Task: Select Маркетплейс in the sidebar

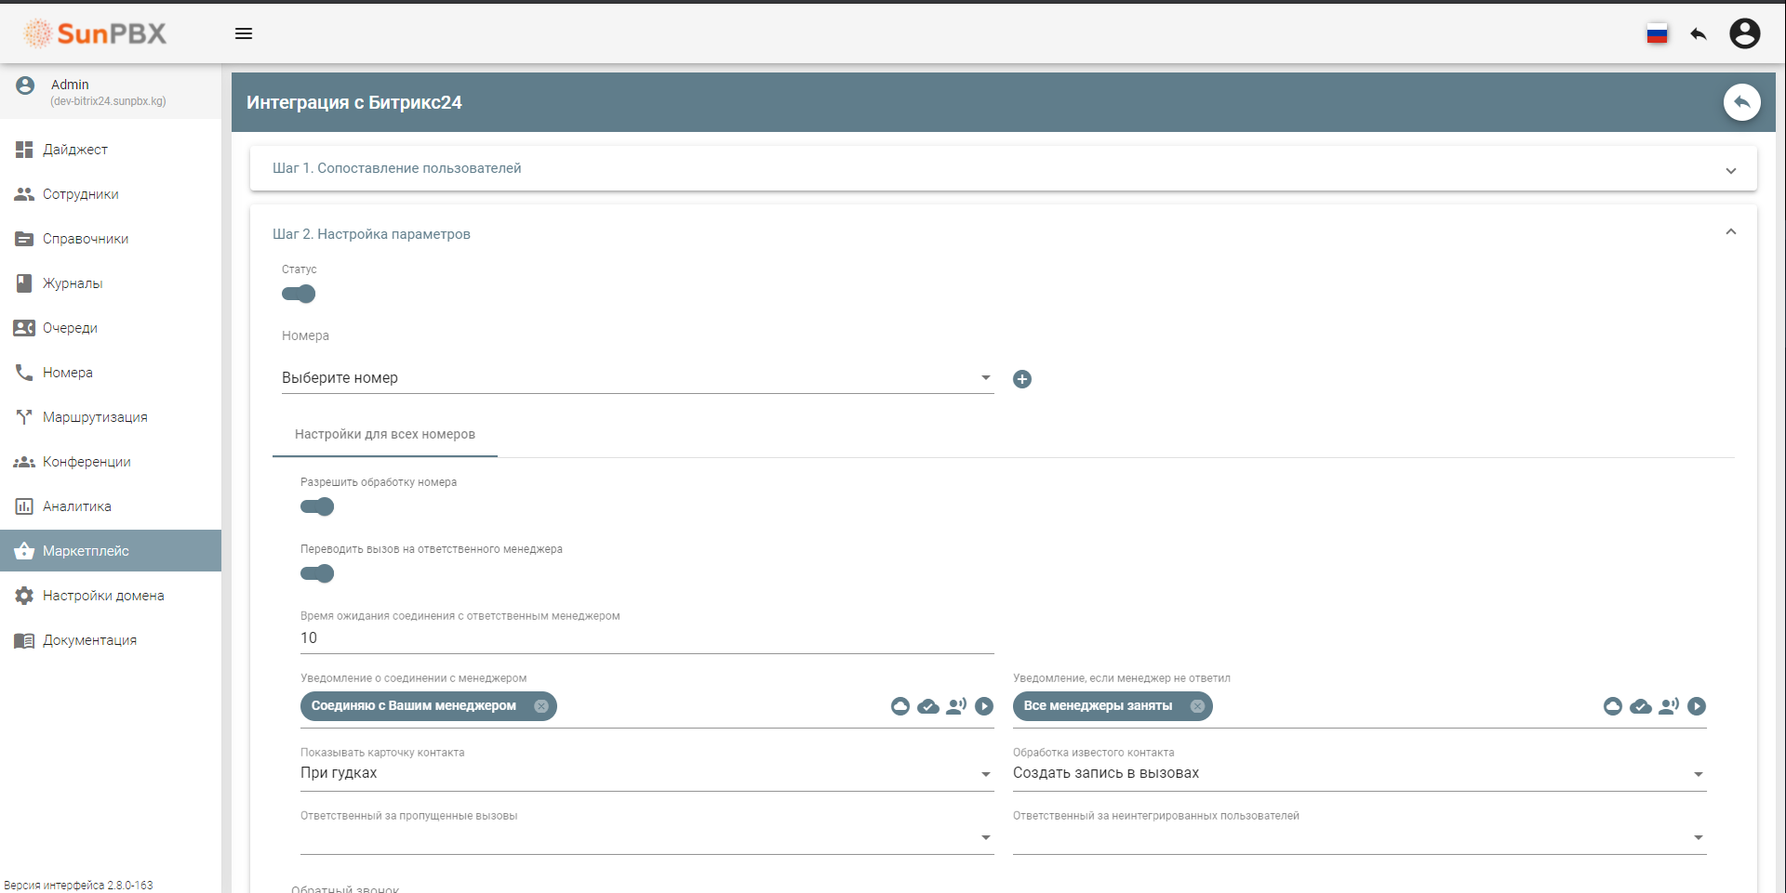Action: pos(111,551)
